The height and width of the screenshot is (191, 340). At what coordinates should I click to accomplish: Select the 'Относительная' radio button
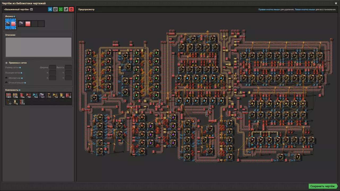click(7, 83)
